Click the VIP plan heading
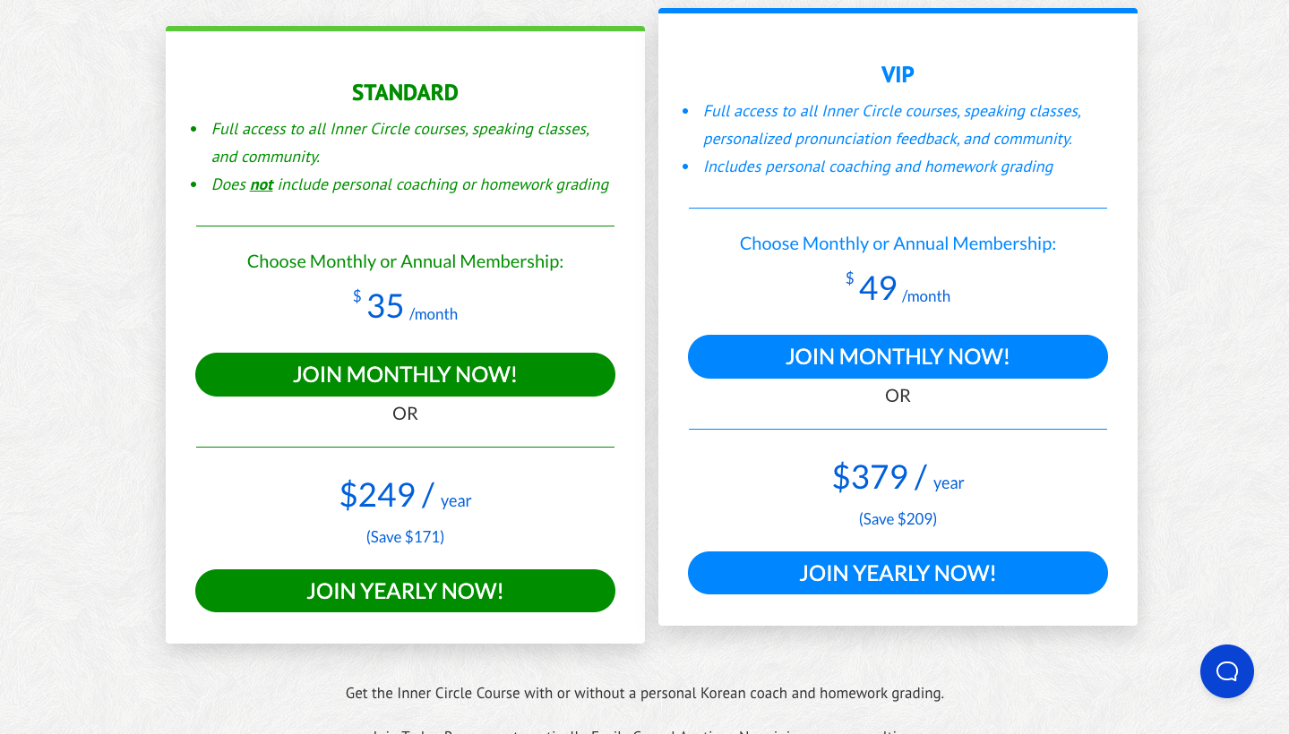1289x734 pixels. point(898,75)
